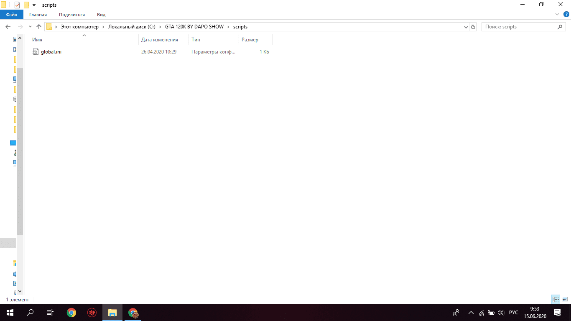Navigate to Локальный диск (C:) breadcrumb
571x321 pixels.
pyautogui.click(x=132, y=27)
